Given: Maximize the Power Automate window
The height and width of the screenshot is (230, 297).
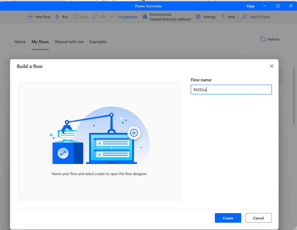Looking at the screenshot, I should click(278, 6).
